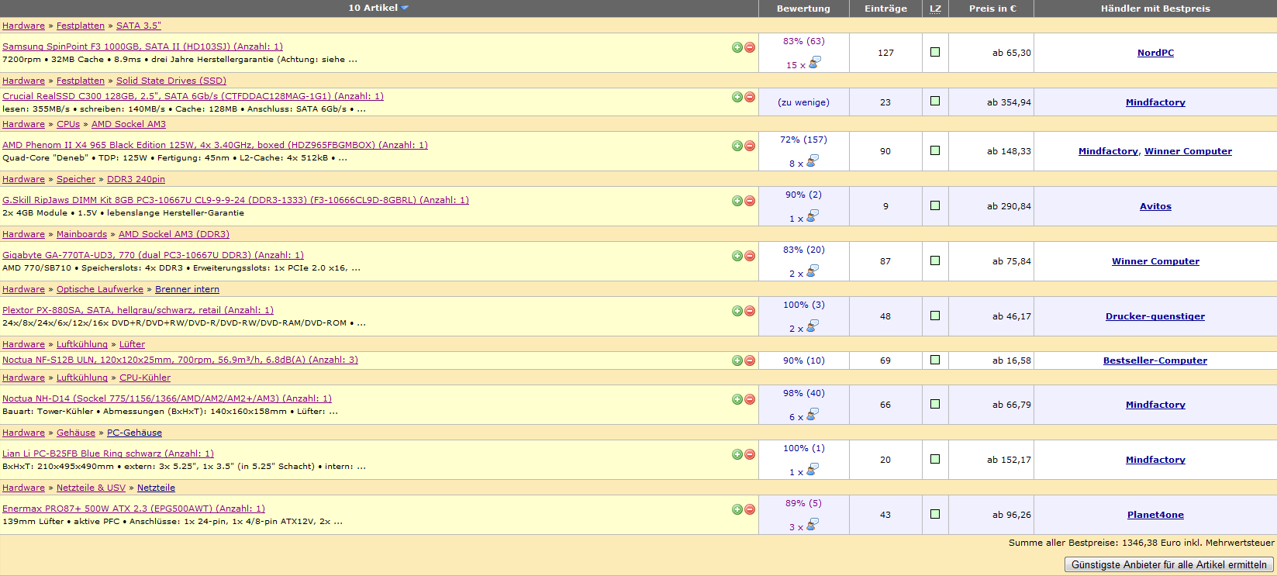Visit the Avitos merchant link
The height and width of the screenshot is (576, 1277).
click(1155, 206)
